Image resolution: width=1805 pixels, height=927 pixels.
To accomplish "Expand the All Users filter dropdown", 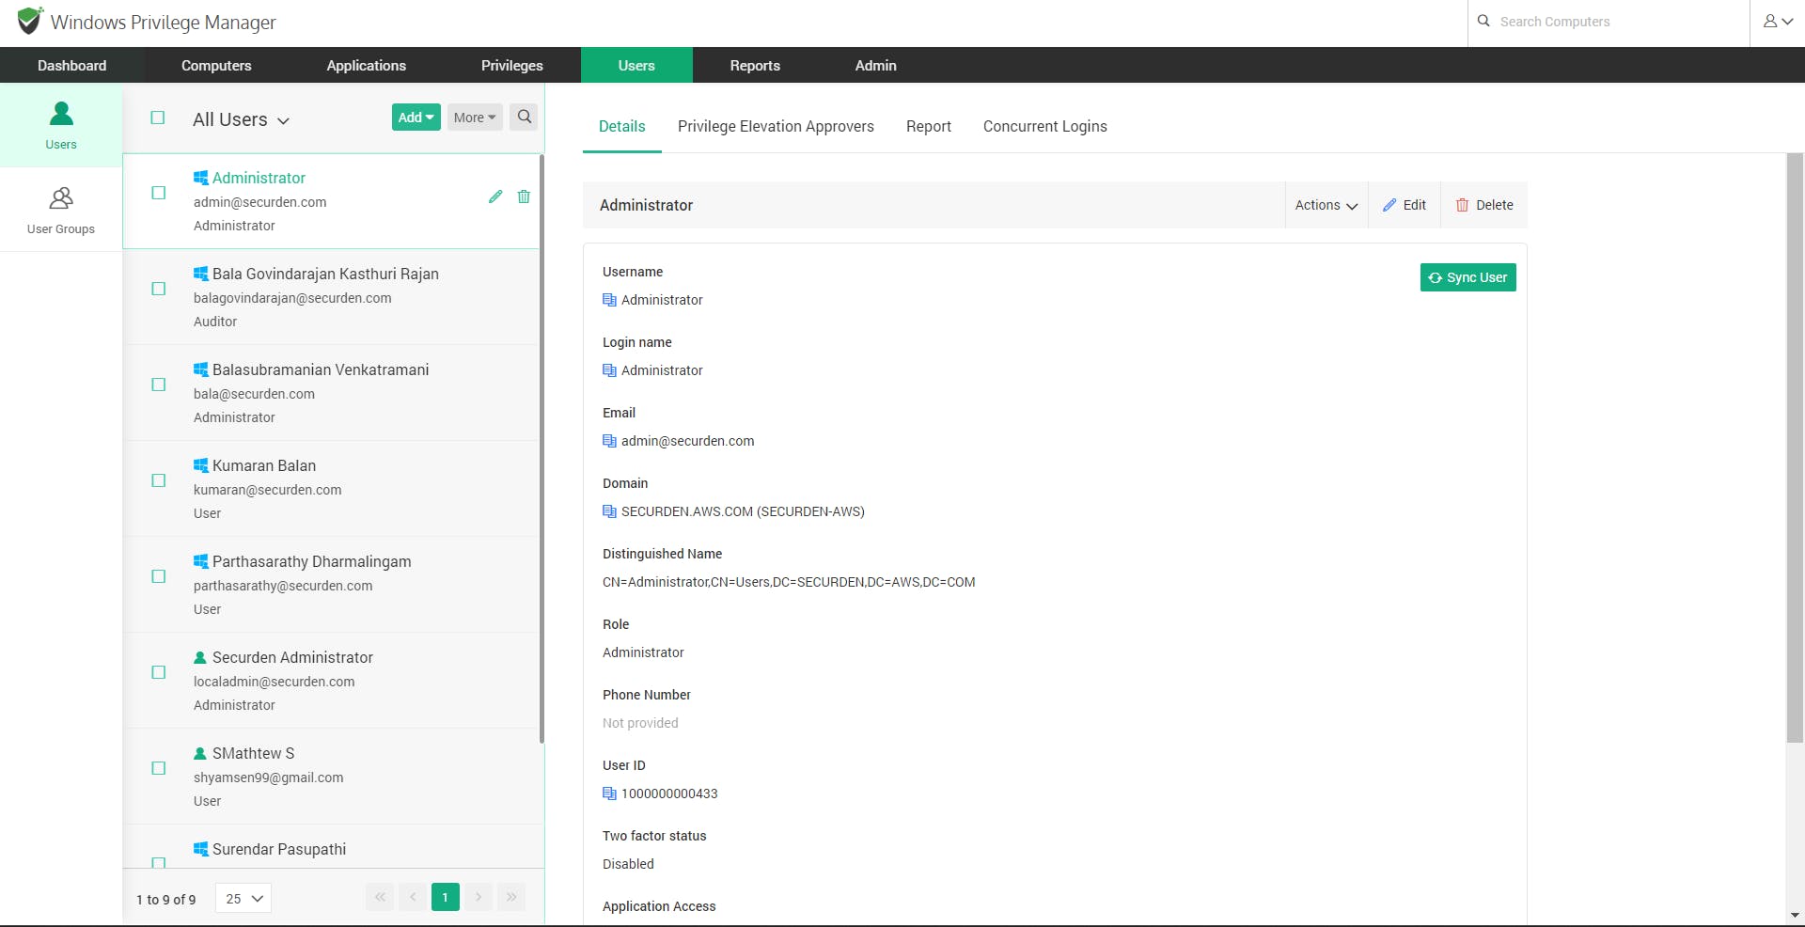I will pos(242,119).
